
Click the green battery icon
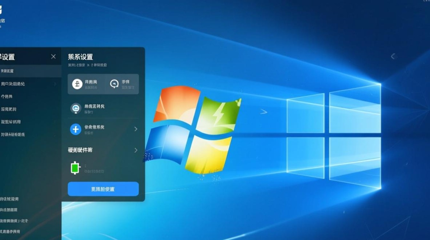coord(75,168)
